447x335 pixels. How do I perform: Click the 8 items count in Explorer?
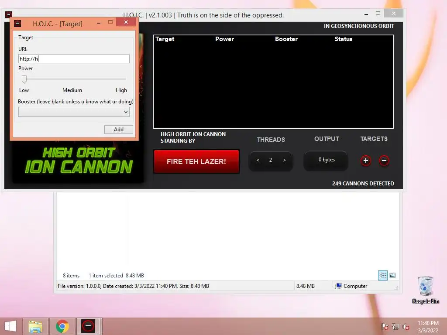(71, 276)
